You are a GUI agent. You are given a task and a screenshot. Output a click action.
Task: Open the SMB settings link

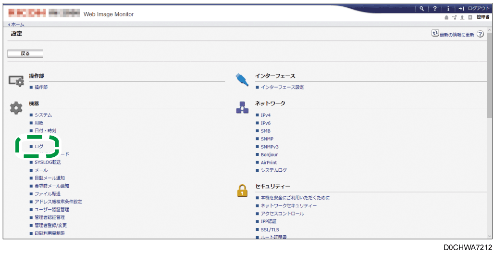(266, 131)
